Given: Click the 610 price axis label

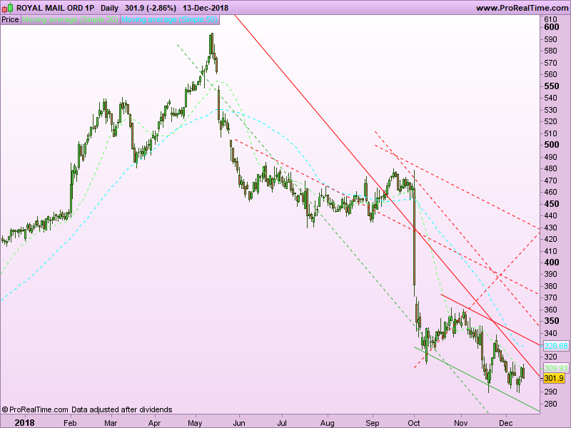Looking at the screenshot, I should click(550, 19).
